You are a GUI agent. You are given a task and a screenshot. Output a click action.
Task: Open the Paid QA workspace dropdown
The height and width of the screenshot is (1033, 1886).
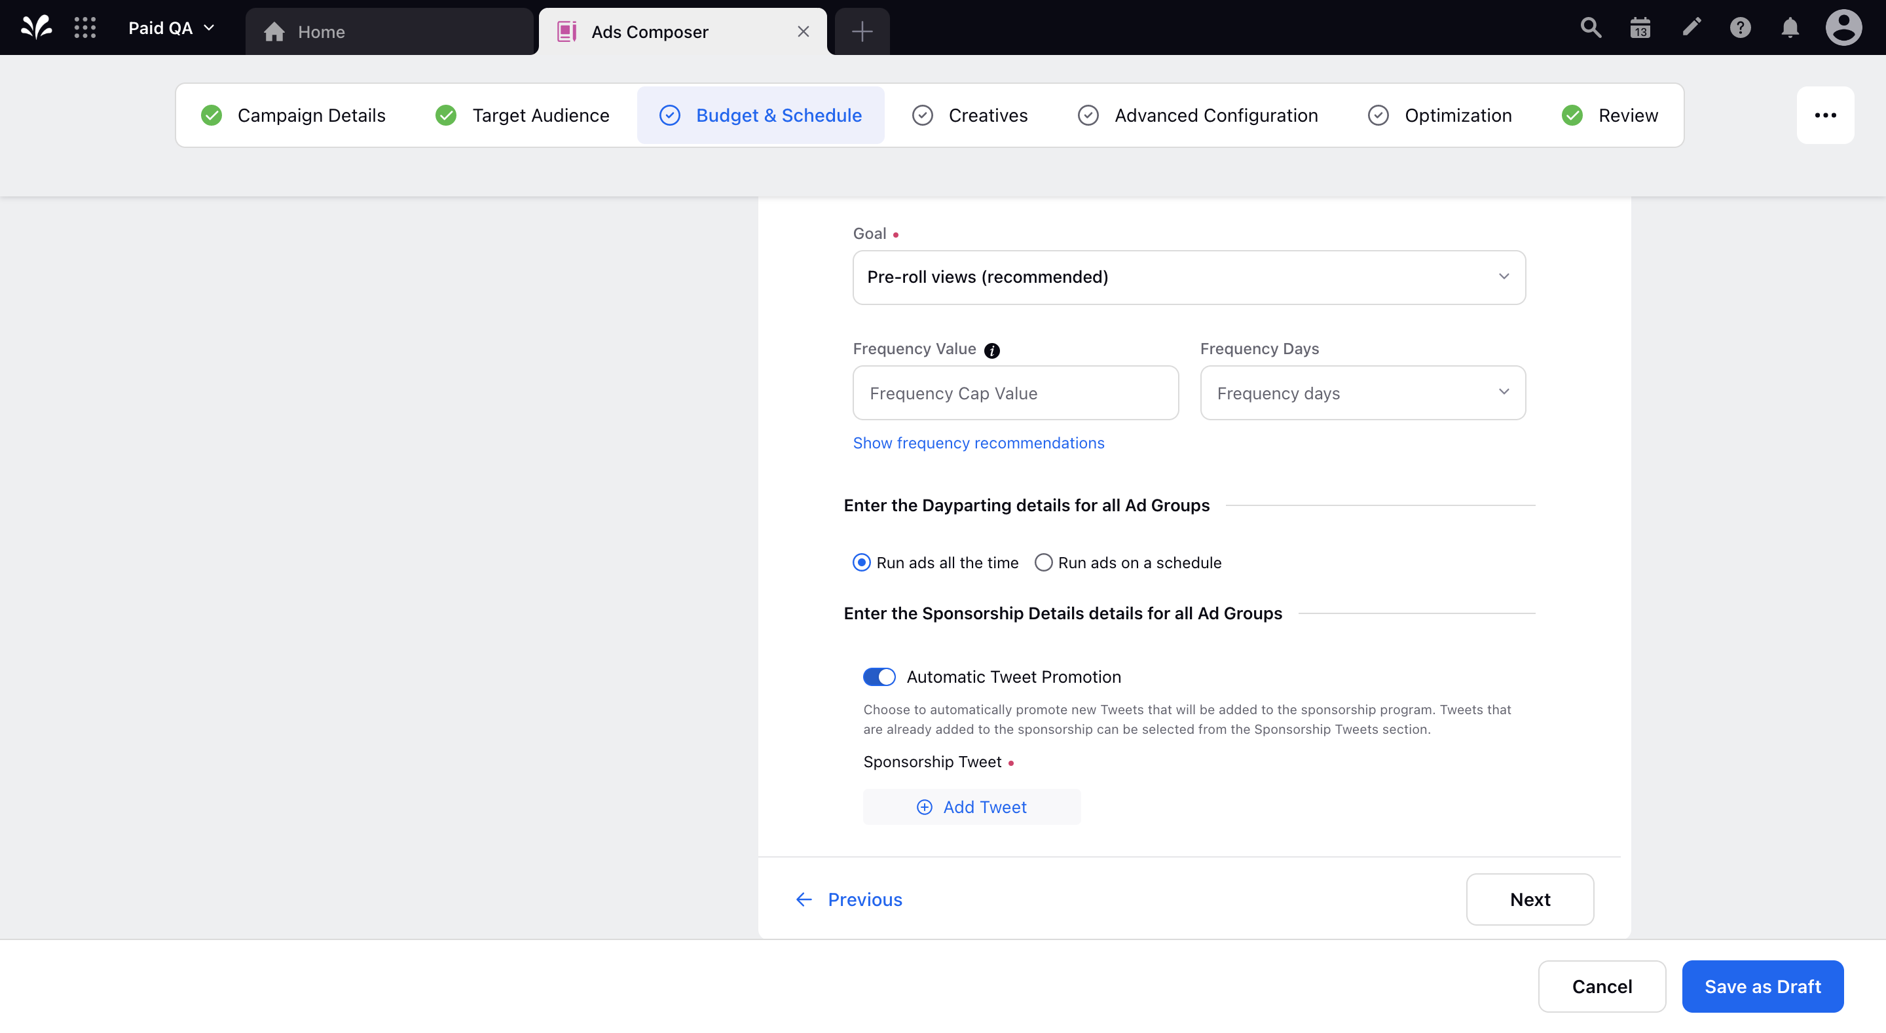172,27
